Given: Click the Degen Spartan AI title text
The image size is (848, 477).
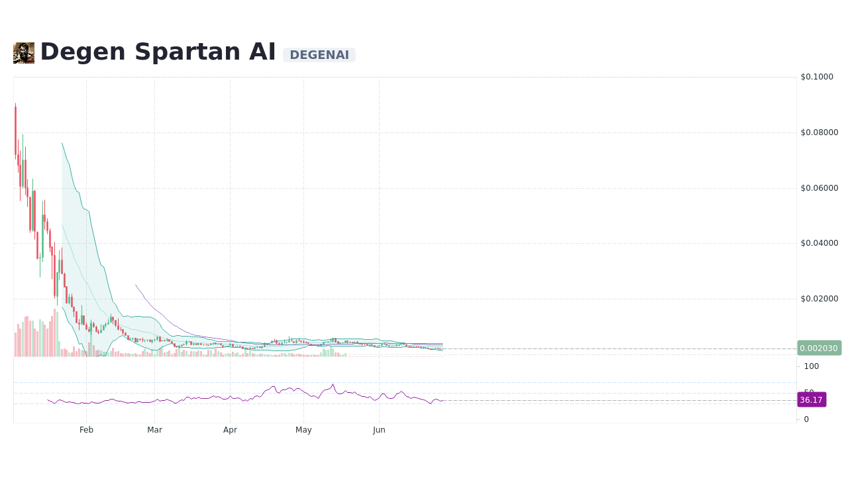Looking at the screenshot, I should (x=158, y=51).
